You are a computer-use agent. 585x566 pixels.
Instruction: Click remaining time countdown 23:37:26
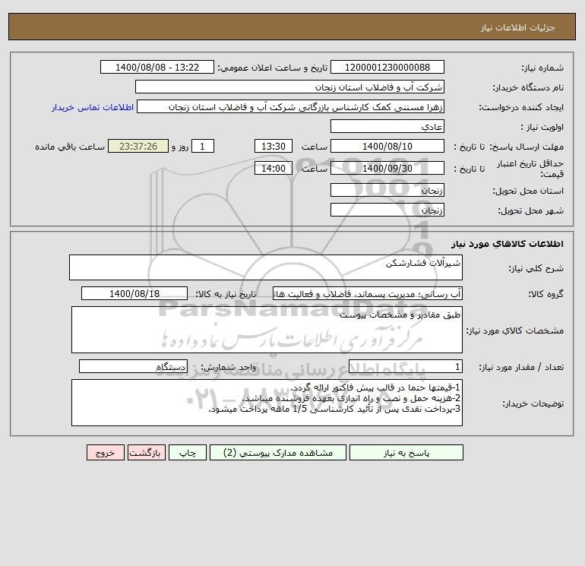[x=138, y=147]
